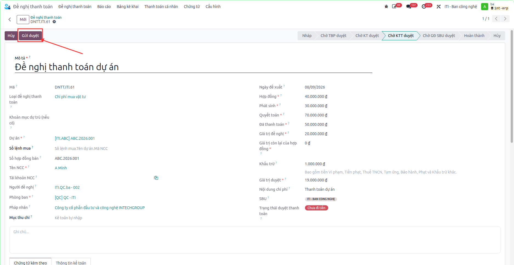Click the Ghi chú notes field
Screen dimensions: 514x265
[x=255, y=240]
